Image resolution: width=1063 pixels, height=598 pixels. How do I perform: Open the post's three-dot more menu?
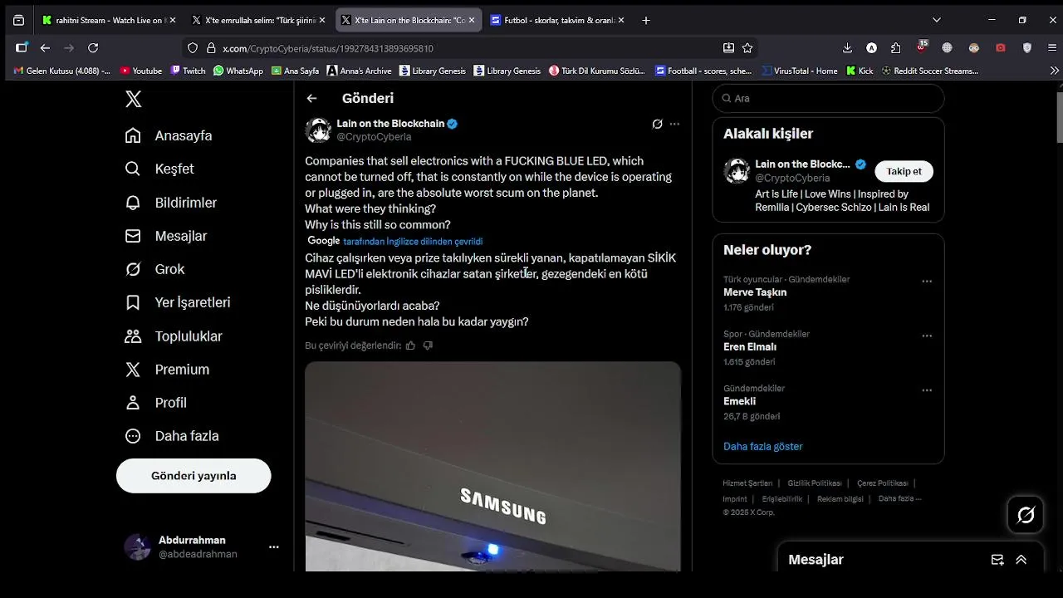coord(674,124)
